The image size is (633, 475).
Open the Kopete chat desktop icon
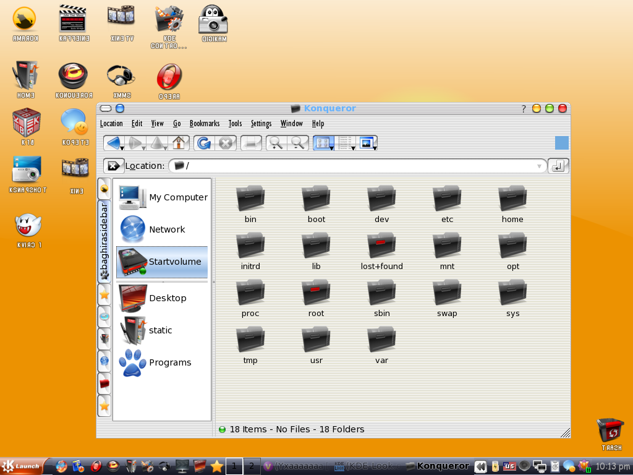[x=75, y=127]
